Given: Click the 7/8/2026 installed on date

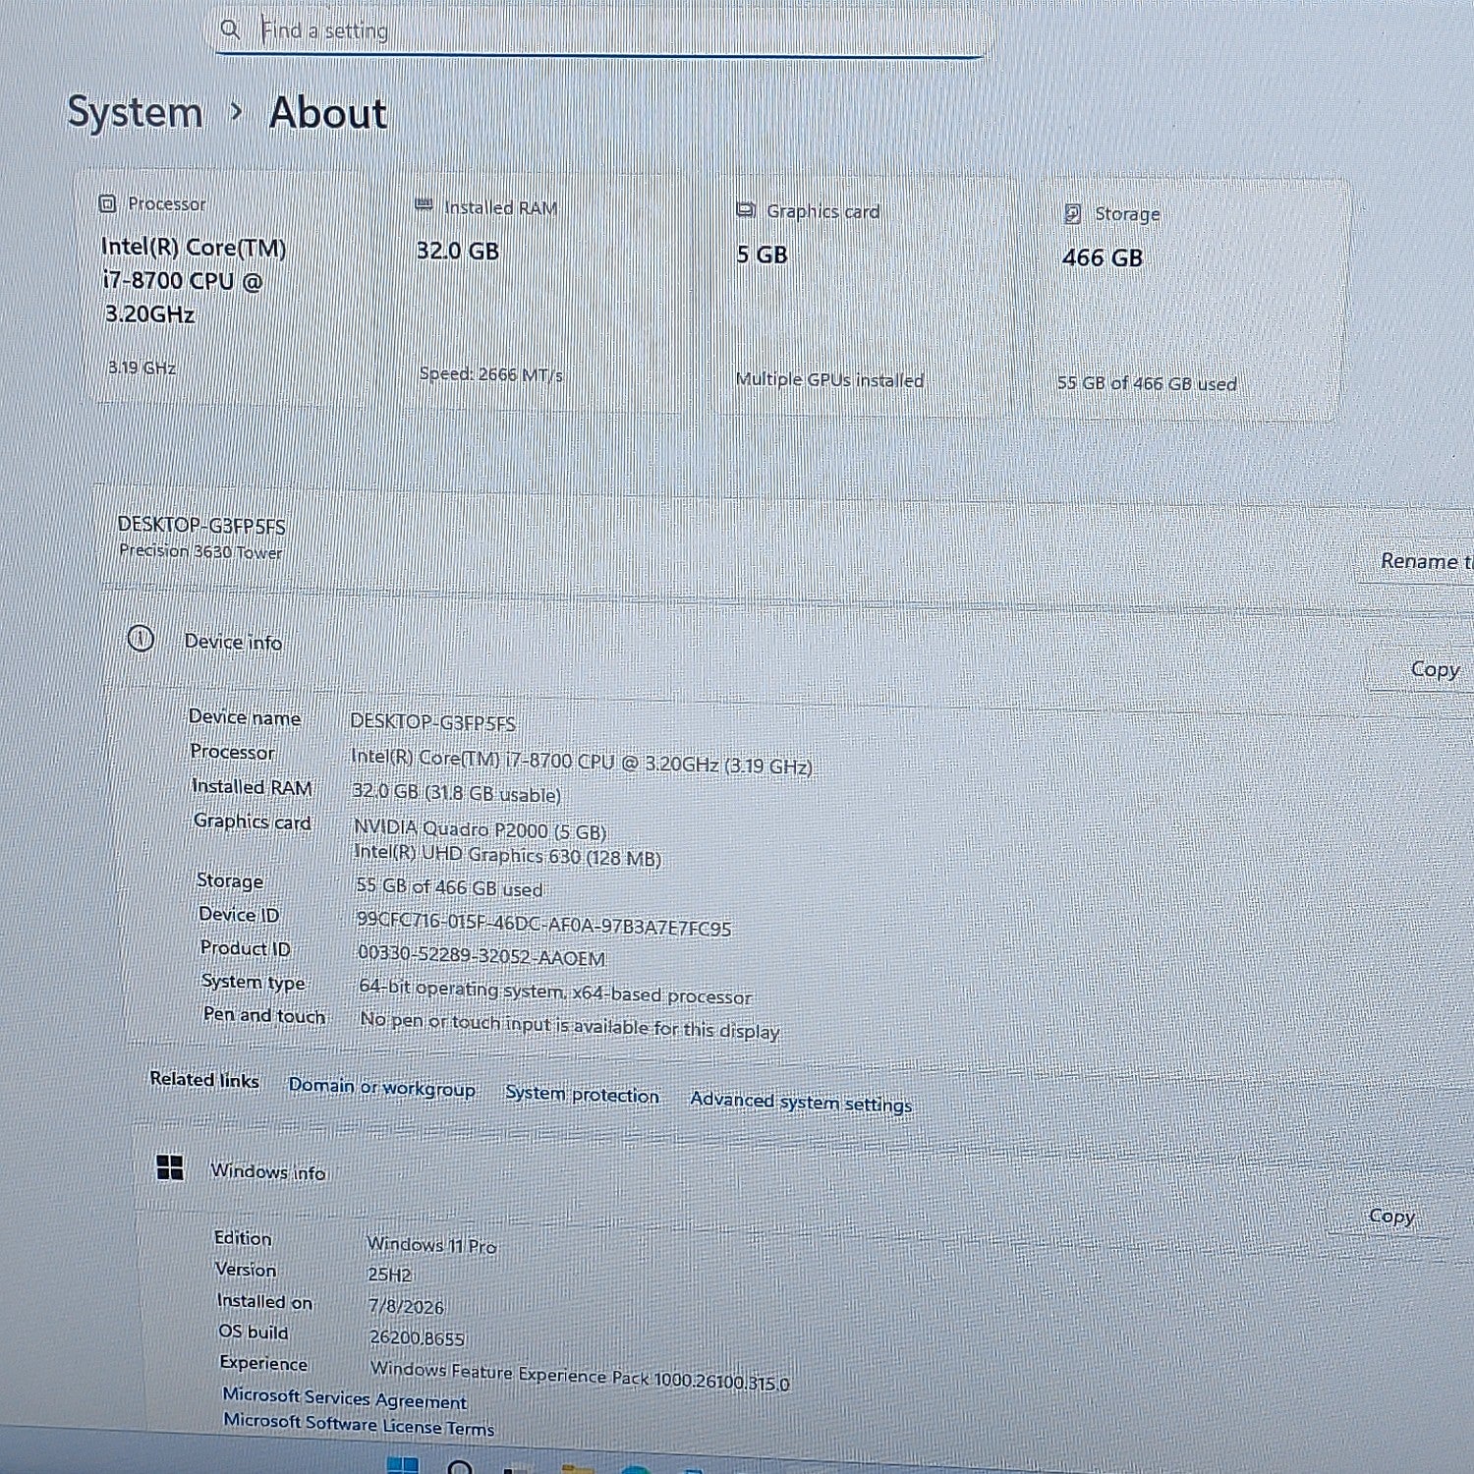Looking at the screenshot, I should [x=406, y=1307].
